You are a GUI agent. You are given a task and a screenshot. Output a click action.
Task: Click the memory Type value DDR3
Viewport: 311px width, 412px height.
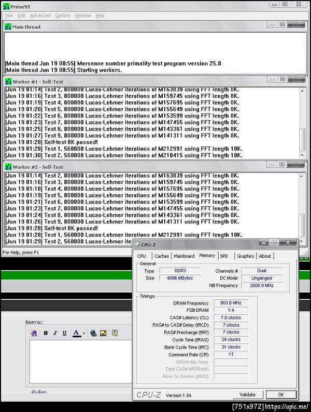click(180, 271)
